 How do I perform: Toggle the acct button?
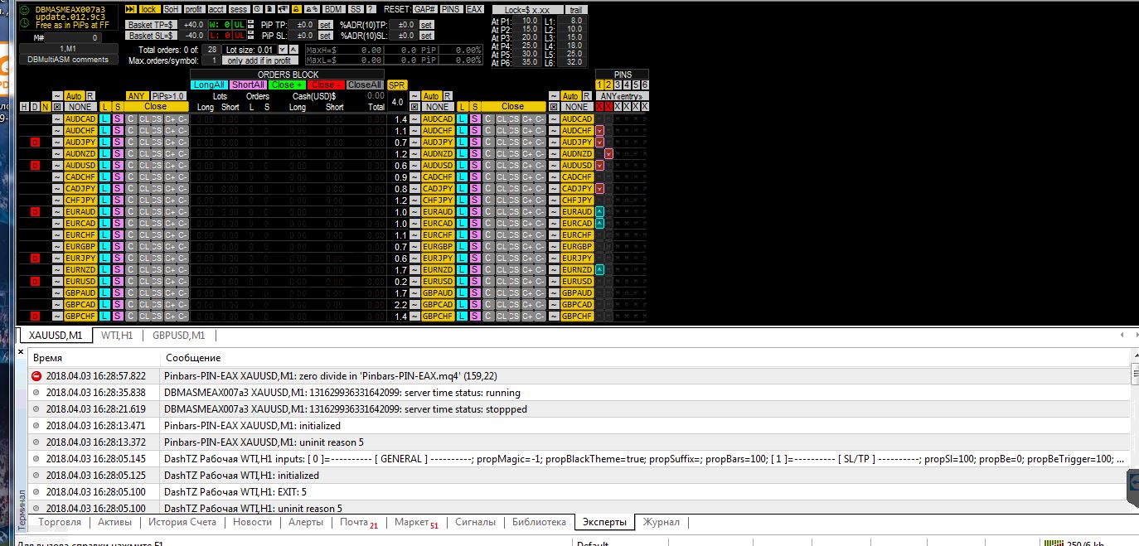(216, 9)
